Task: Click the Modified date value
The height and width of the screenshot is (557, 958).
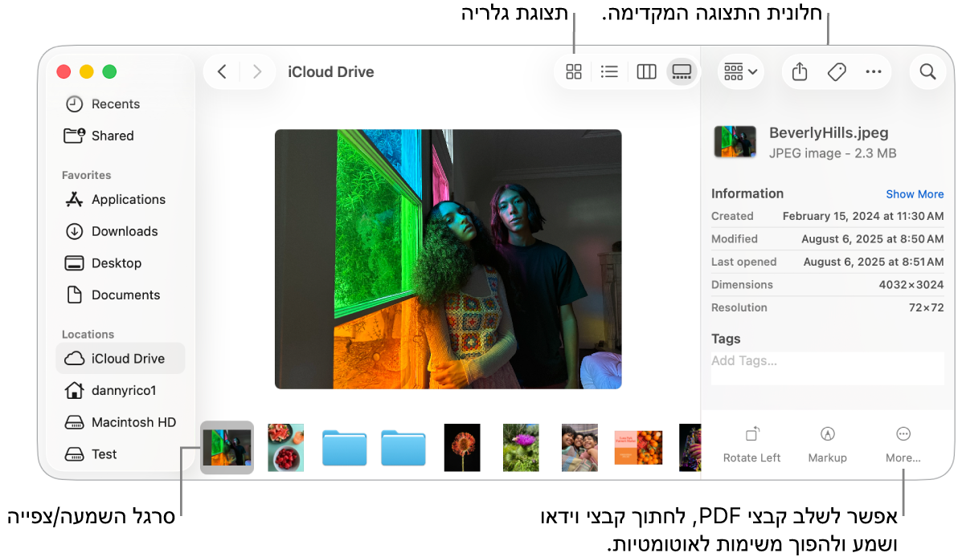Action: coord(873,239)
